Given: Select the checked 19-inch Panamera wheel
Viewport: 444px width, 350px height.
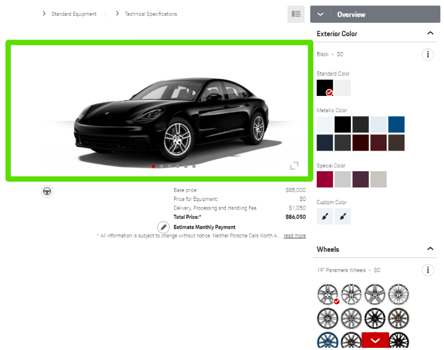Looking at the screenshot, I should (x=327, y=294).
